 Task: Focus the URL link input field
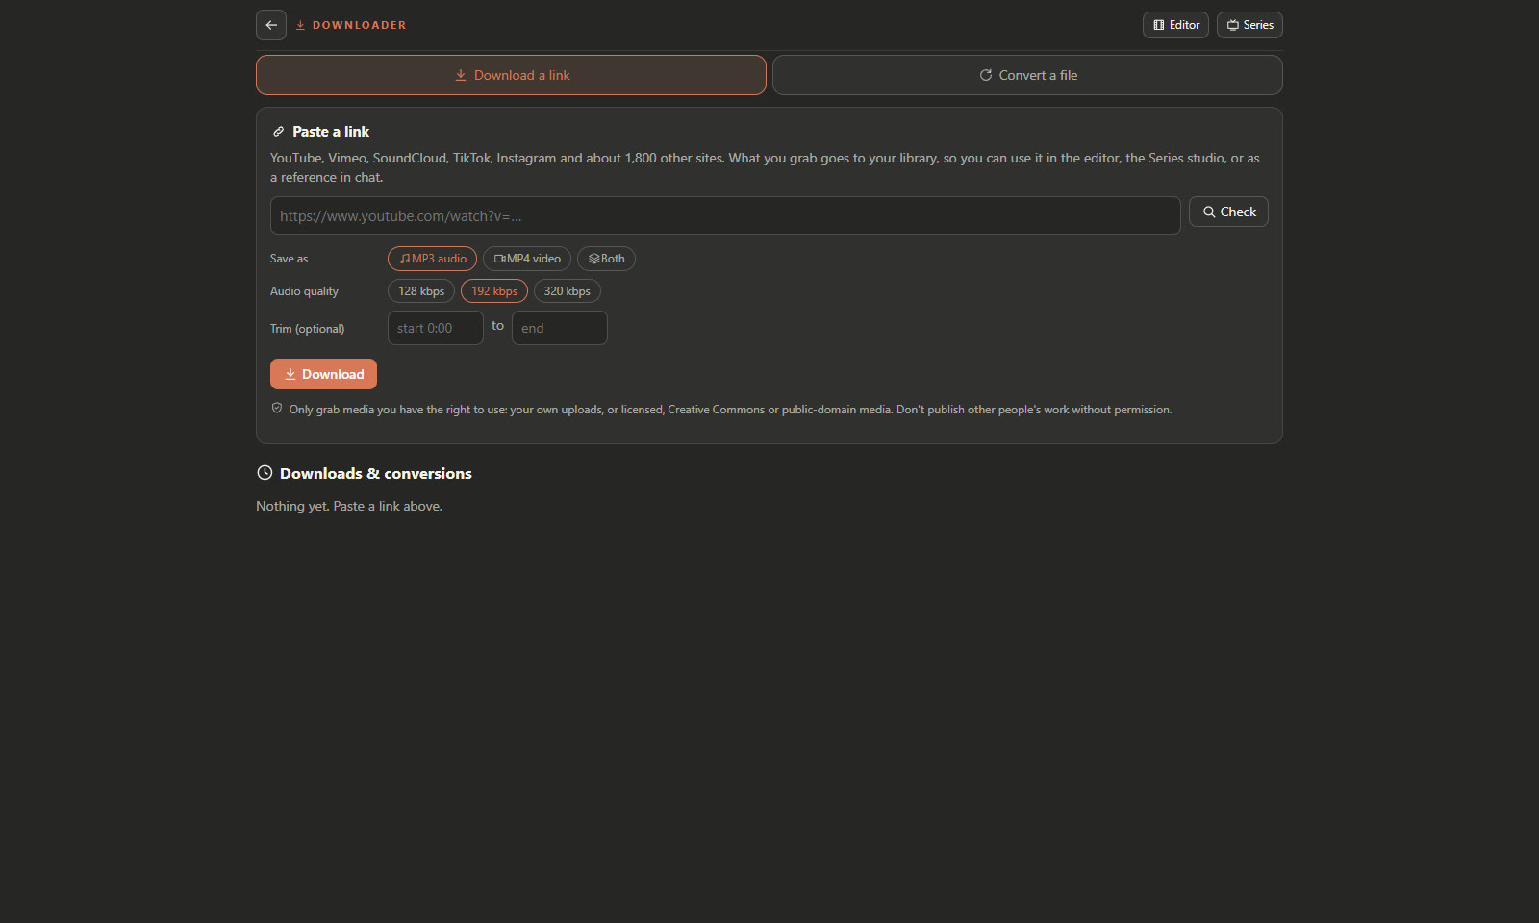pyautogui.click(x=725, y=215)
